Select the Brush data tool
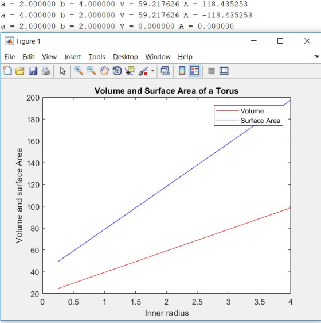The height and width of the screenshot is (323, 321). (x=143, y=71)
